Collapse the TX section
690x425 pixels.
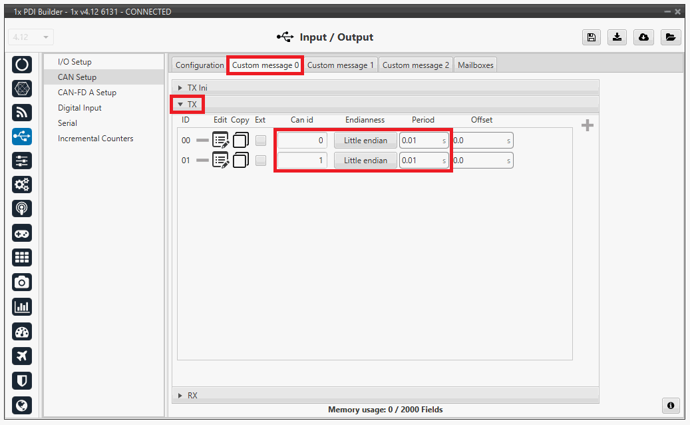tap(180, 105)
